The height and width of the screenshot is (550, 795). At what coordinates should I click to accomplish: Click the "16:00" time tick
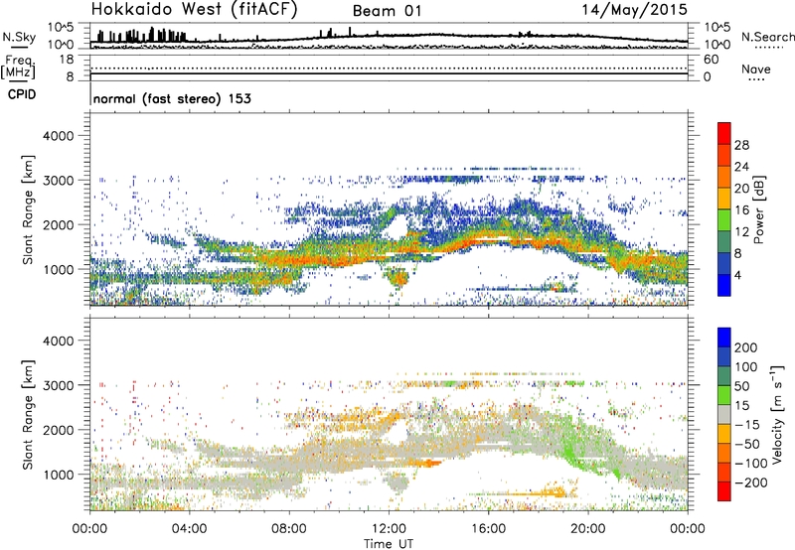[x=488, y=529]
